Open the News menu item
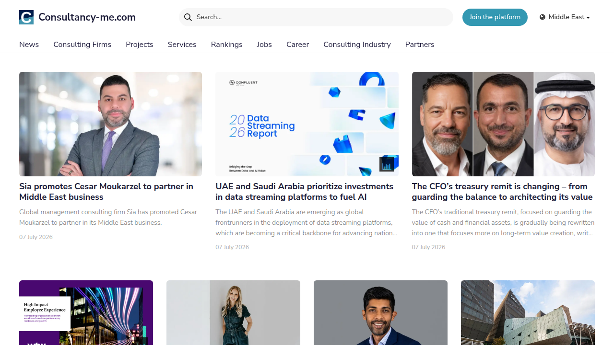Image resolution: width=614 pixels, height=345 pixels. (x=29, y=45)
